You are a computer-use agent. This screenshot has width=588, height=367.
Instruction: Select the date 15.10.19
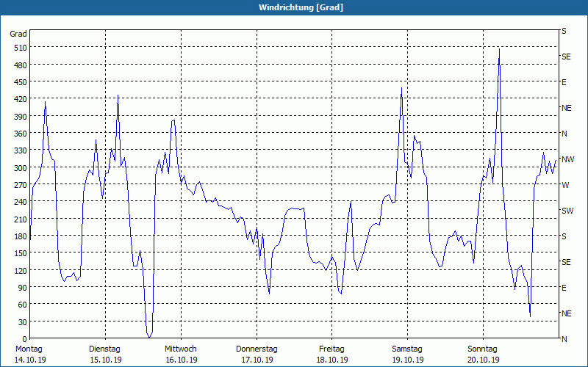106,360
